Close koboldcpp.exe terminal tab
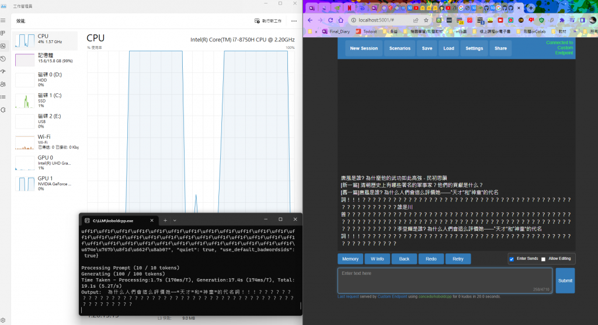The height and width of the screenshot is (325, 598). coord(152,220)
